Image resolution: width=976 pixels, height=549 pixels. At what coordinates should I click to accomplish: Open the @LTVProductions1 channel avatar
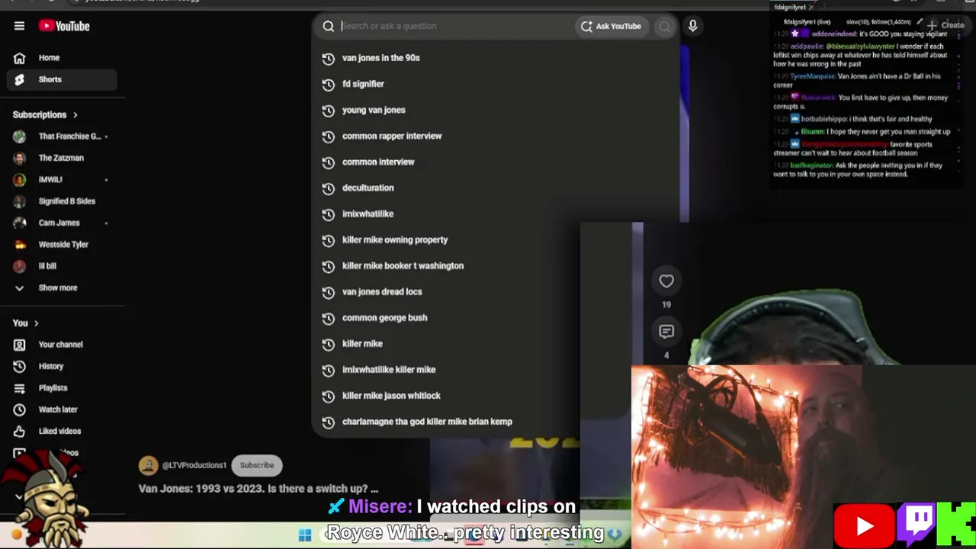149,465
